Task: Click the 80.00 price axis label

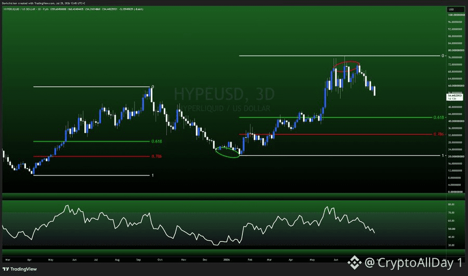Action: (456, 50)
